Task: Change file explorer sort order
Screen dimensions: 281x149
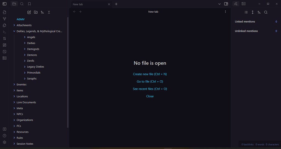Action: [42, 12]
